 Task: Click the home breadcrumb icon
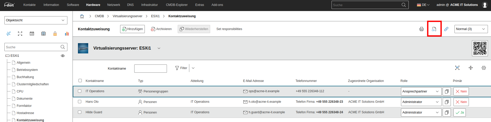(x=82, y=16)
